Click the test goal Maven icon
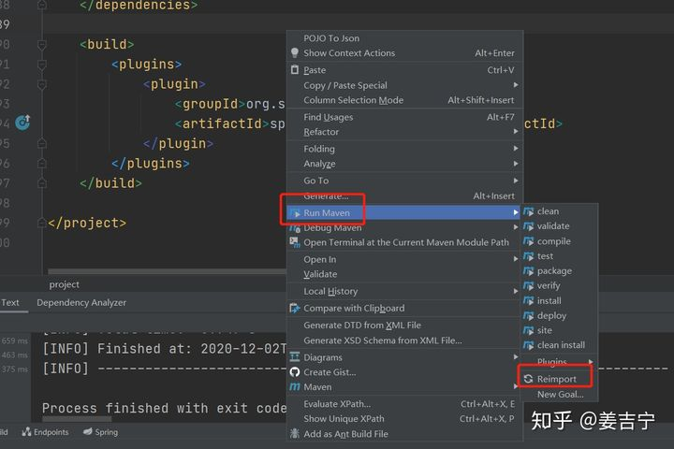The width and height of the screenshot is (674, 449). 528,256
